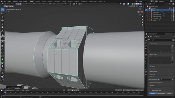Select the Annotate pencil tool

tap(2, 31)
